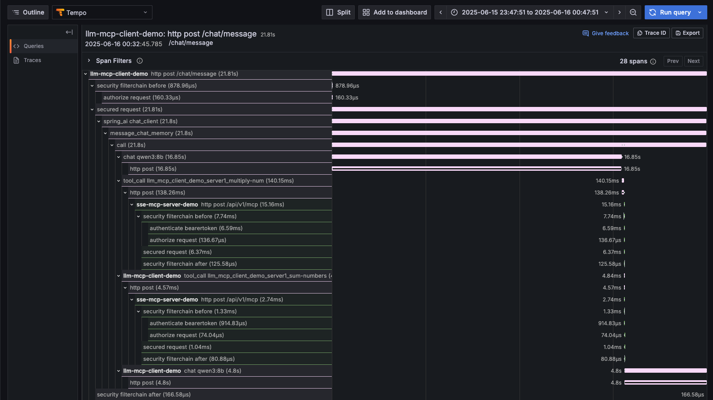The height and width of the screenshot is (400, 713).
Task: Click the trace title text
Action: [171, 34]
